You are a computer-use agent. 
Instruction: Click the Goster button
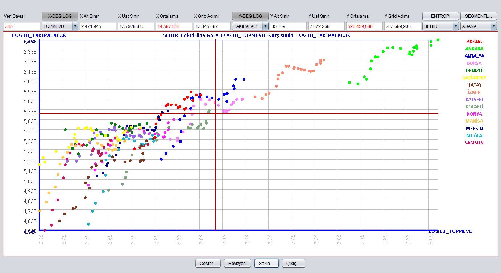tap(208, 263)
